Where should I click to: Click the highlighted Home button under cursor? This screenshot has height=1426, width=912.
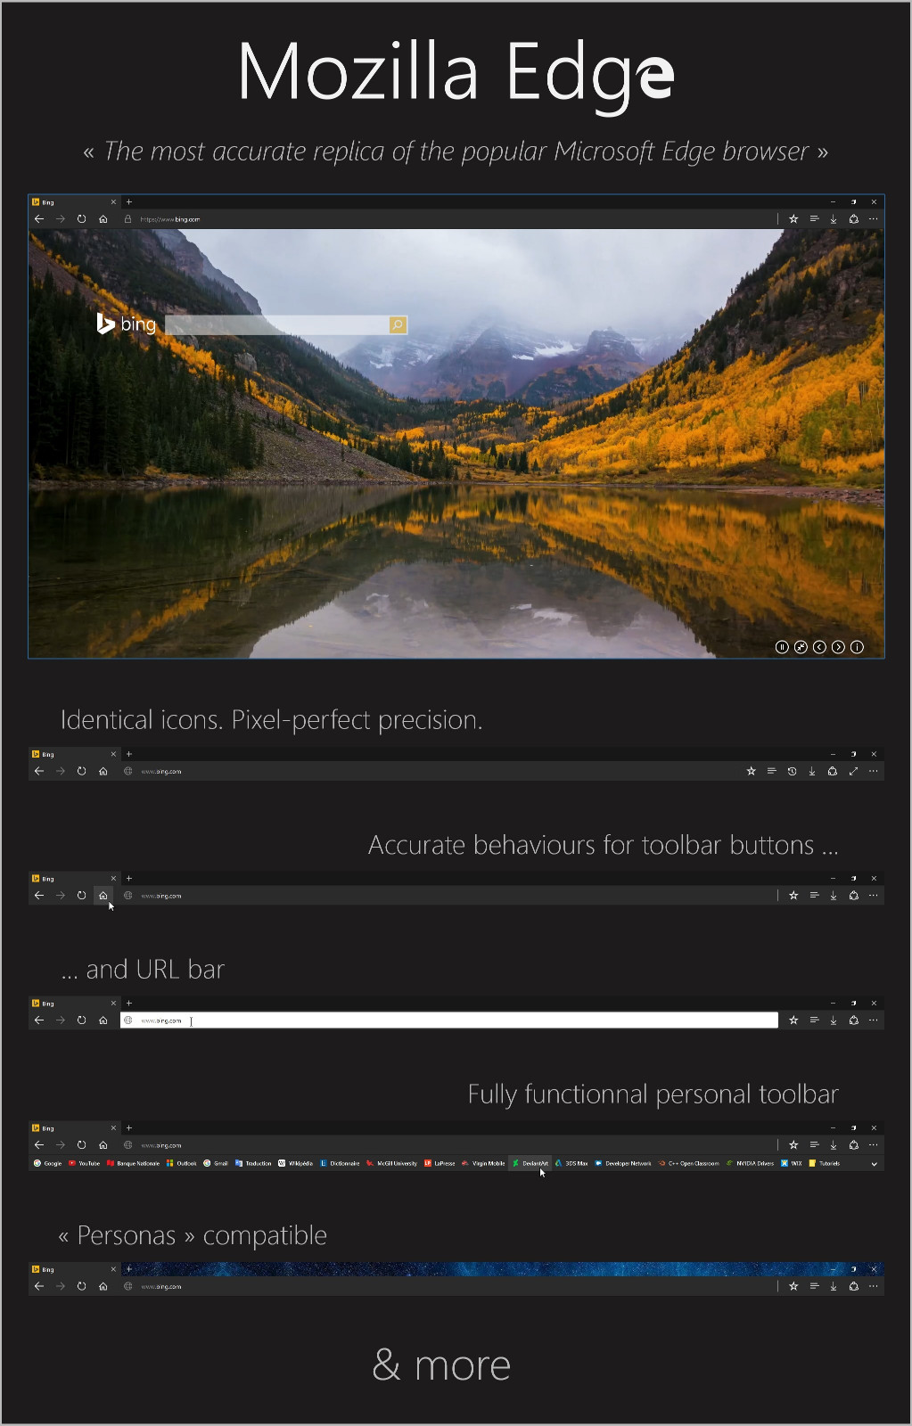click(x=103, y=896)
